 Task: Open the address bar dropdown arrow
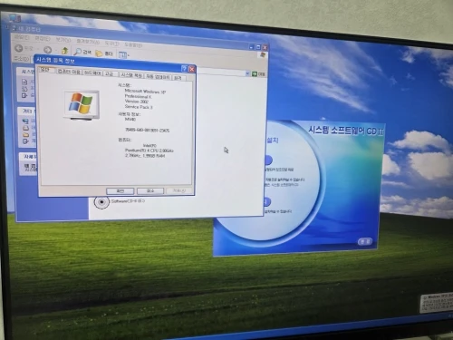247,73
